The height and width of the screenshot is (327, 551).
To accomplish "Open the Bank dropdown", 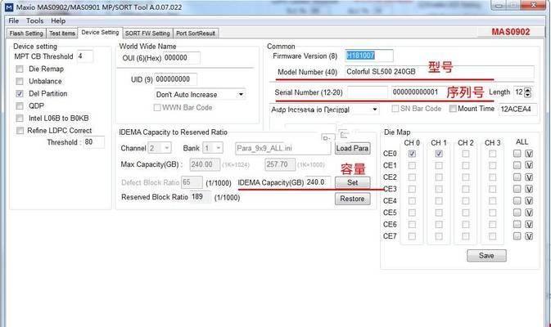I will click(213, 148).
